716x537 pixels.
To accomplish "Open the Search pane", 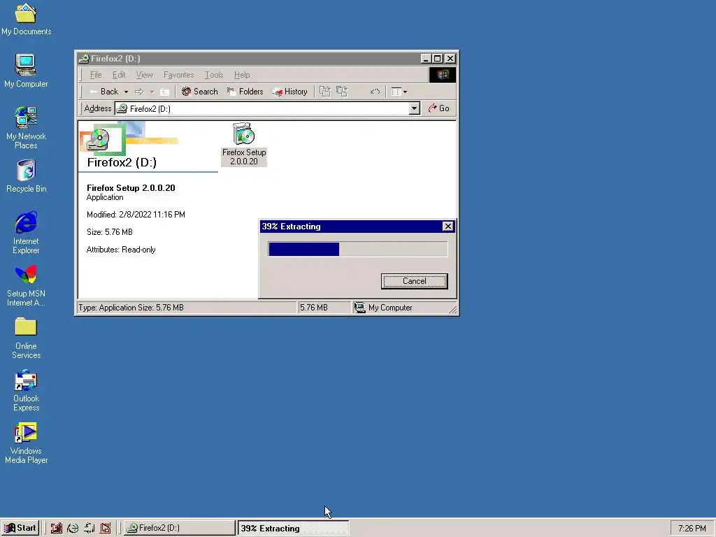I will click(x=199, y=92).
